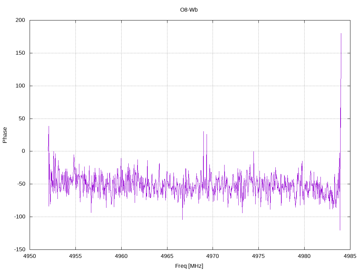Click the x-axis tick label 4950
Image resolution: width=361 pixels, height=271 pixels.
coord(30,256)
